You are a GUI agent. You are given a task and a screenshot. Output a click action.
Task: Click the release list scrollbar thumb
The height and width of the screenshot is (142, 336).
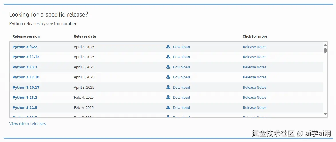(x=325, y=50)
